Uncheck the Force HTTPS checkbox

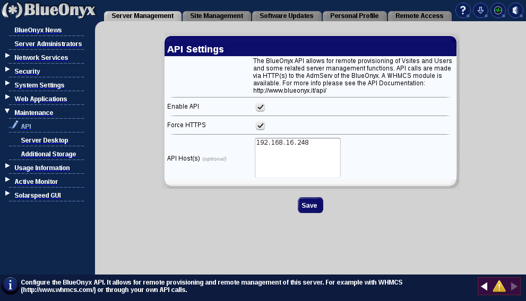coord(260,126)
